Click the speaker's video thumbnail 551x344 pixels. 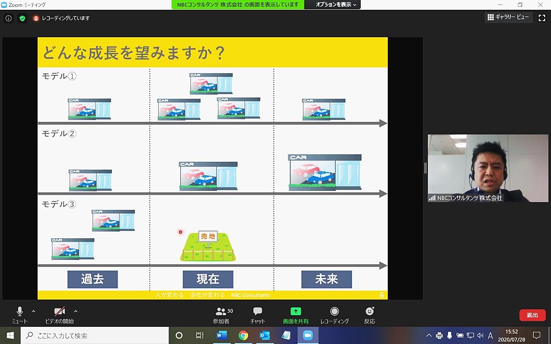pyautogui.click(x=488, y=168)
